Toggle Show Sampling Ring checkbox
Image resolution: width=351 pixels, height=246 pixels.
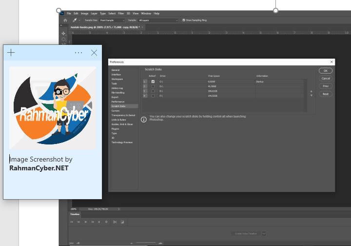point(184,20)
